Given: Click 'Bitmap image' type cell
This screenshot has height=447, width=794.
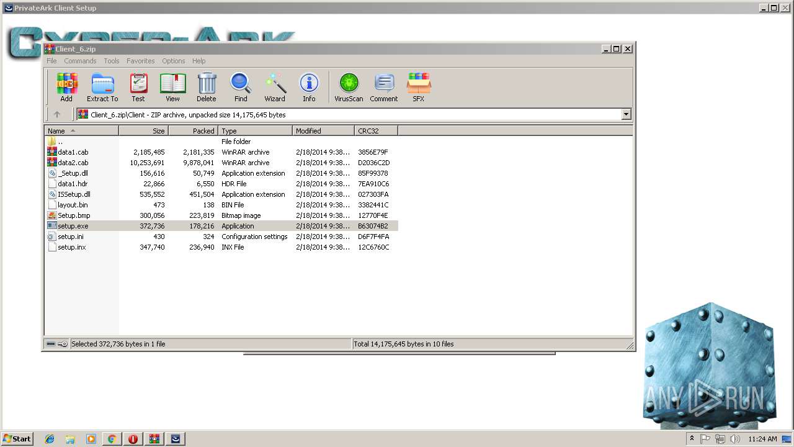Looking at the screenshot, I should [241, 215].
